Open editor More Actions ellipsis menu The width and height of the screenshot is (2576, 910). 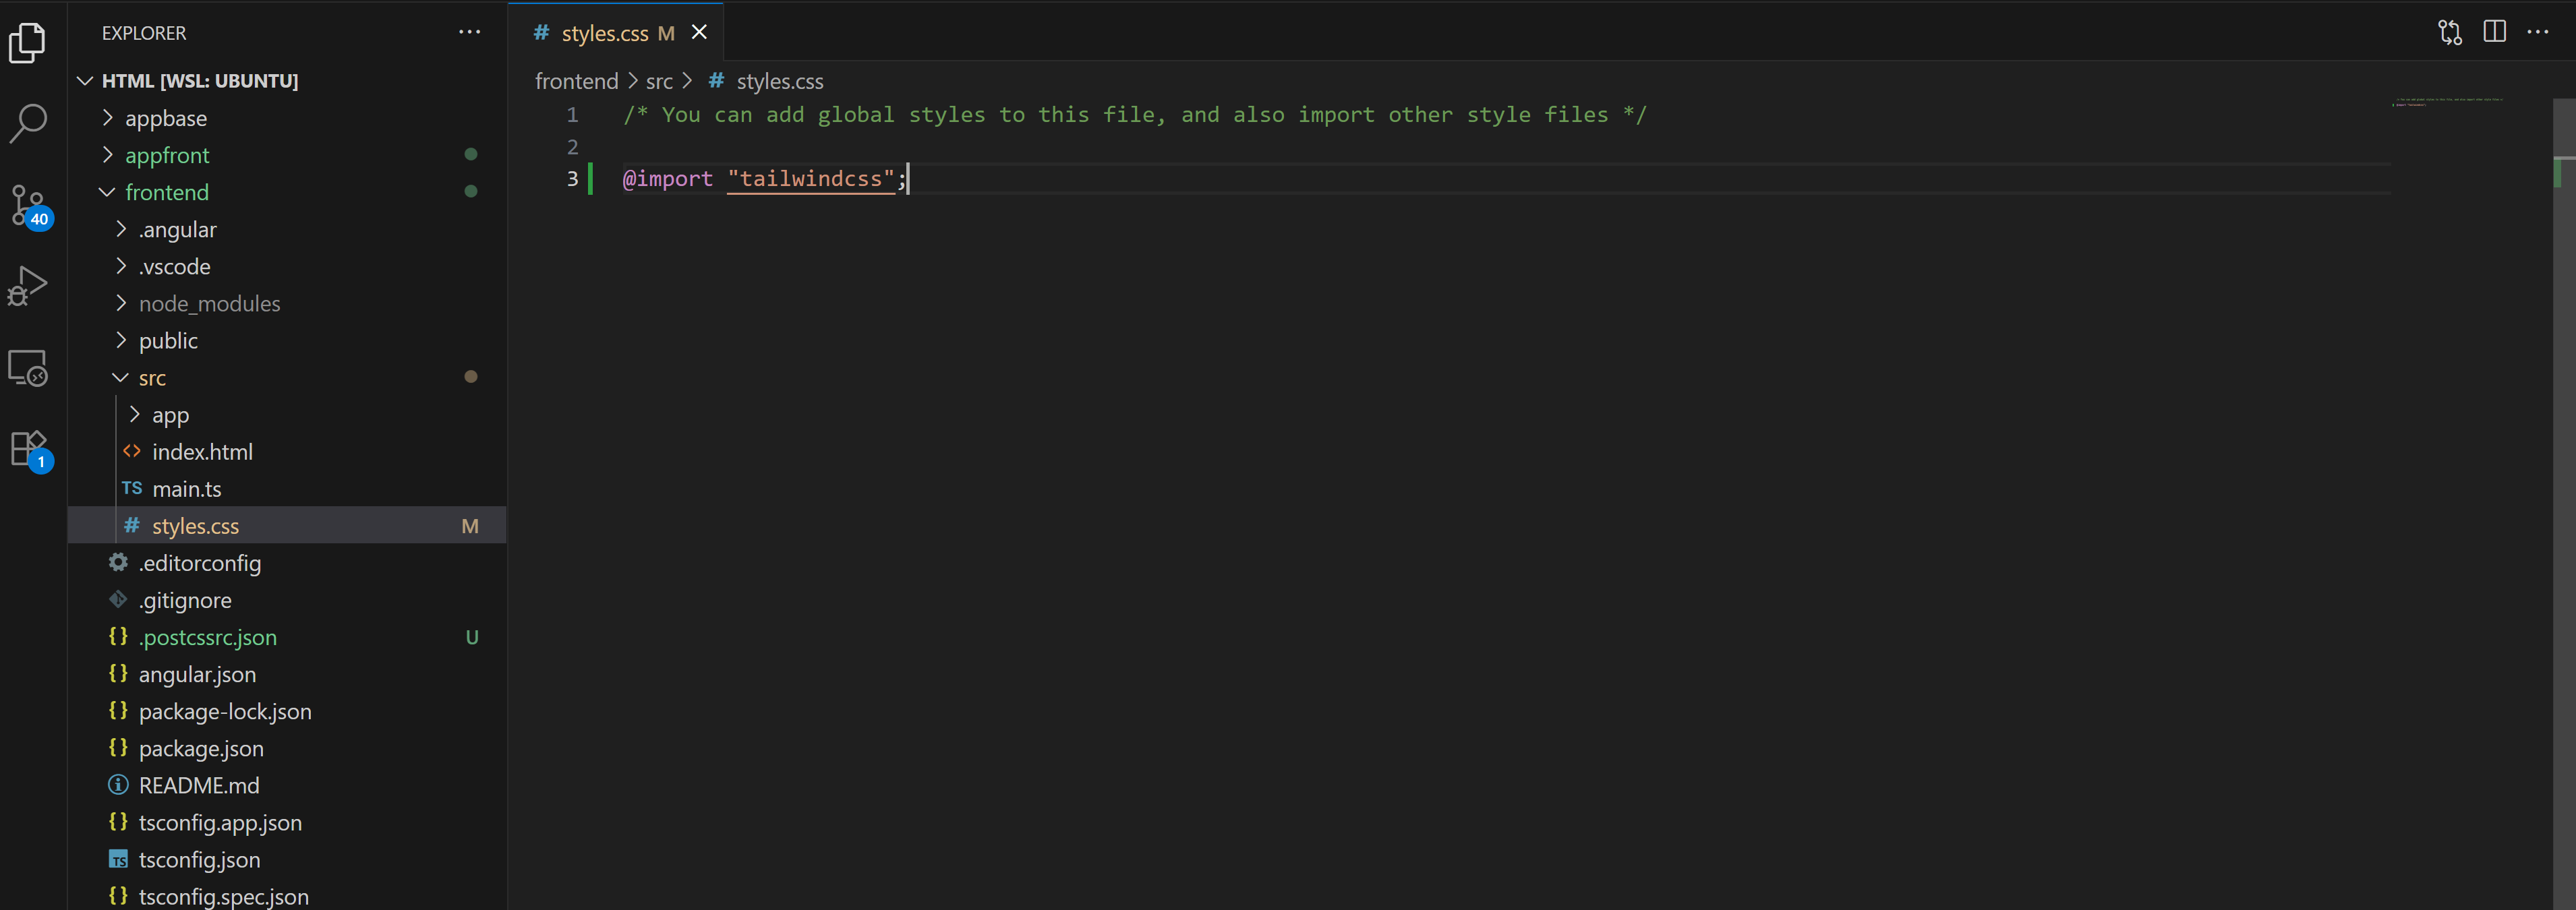click(x=2538, y=32)
